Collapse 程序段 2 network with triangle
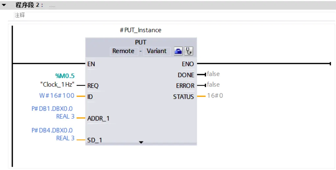The height and width of the screenshot is (170, 336). pos(4,5)
